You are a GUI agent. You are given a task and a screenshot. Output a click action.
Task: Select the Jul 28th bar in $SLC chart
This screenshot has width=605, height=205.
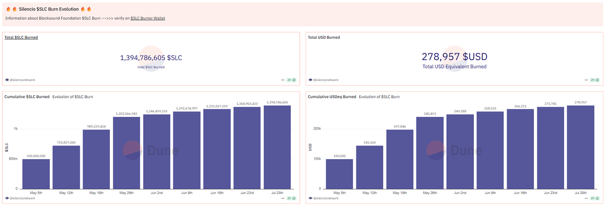[277, 147]
